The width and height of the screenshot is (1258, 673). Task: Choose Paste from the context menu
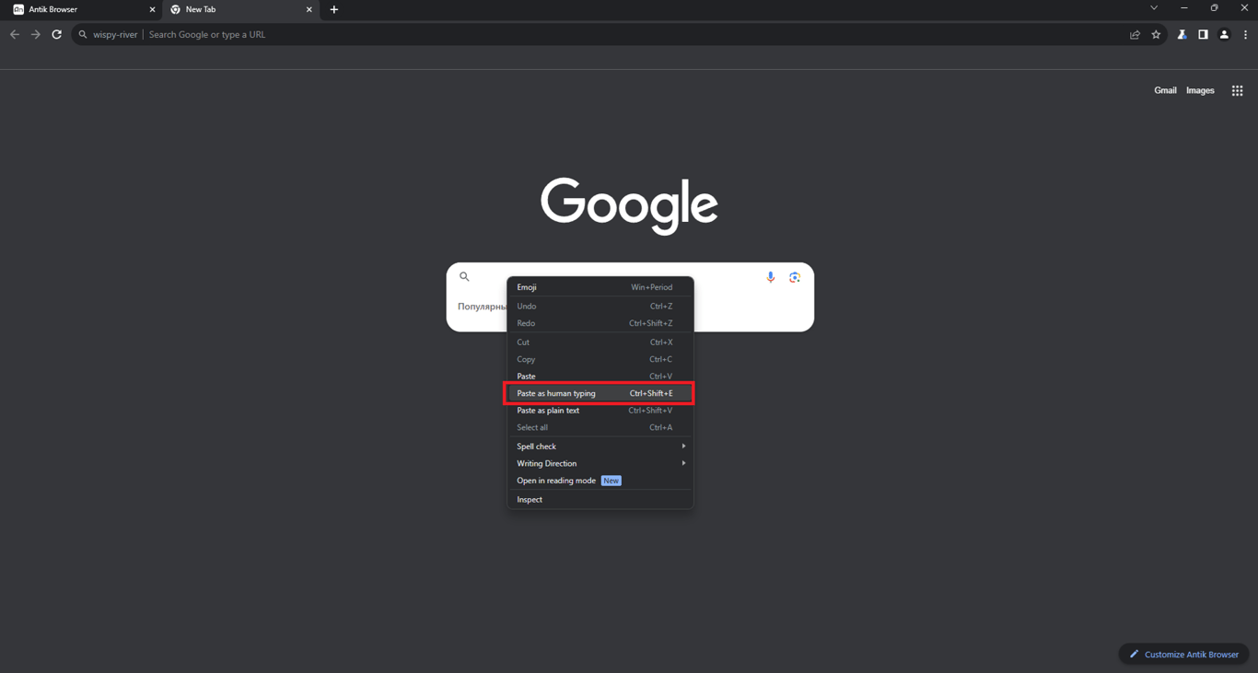pos(600,377)
